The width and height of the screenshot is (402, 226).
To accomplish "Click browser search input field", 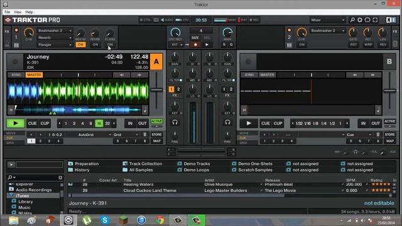I will pos(36,177).
